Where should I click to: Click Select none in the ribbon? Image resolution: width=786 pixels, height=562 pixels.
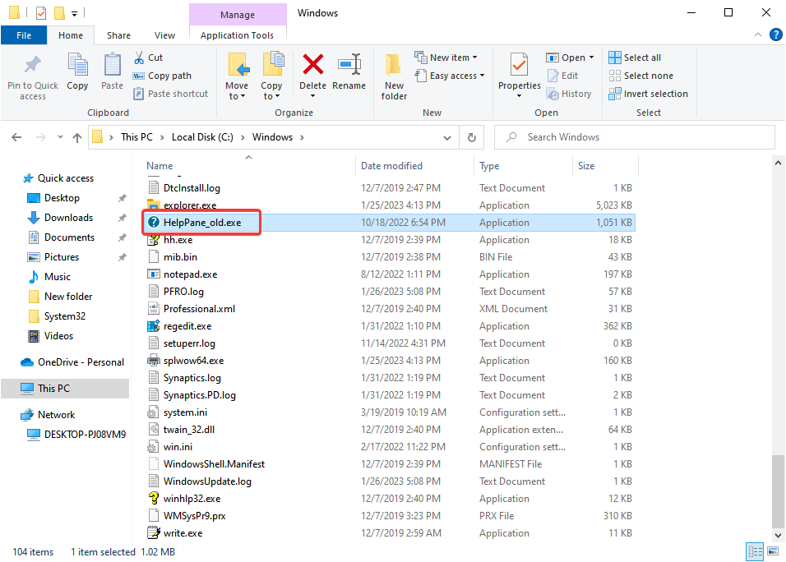click(640, 76)
